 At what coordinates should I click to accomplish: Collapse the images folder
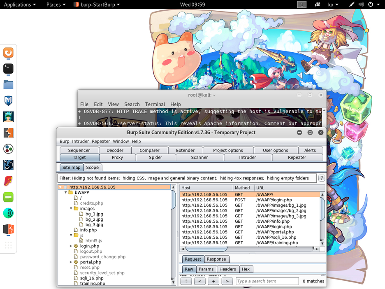pos(71,208)
